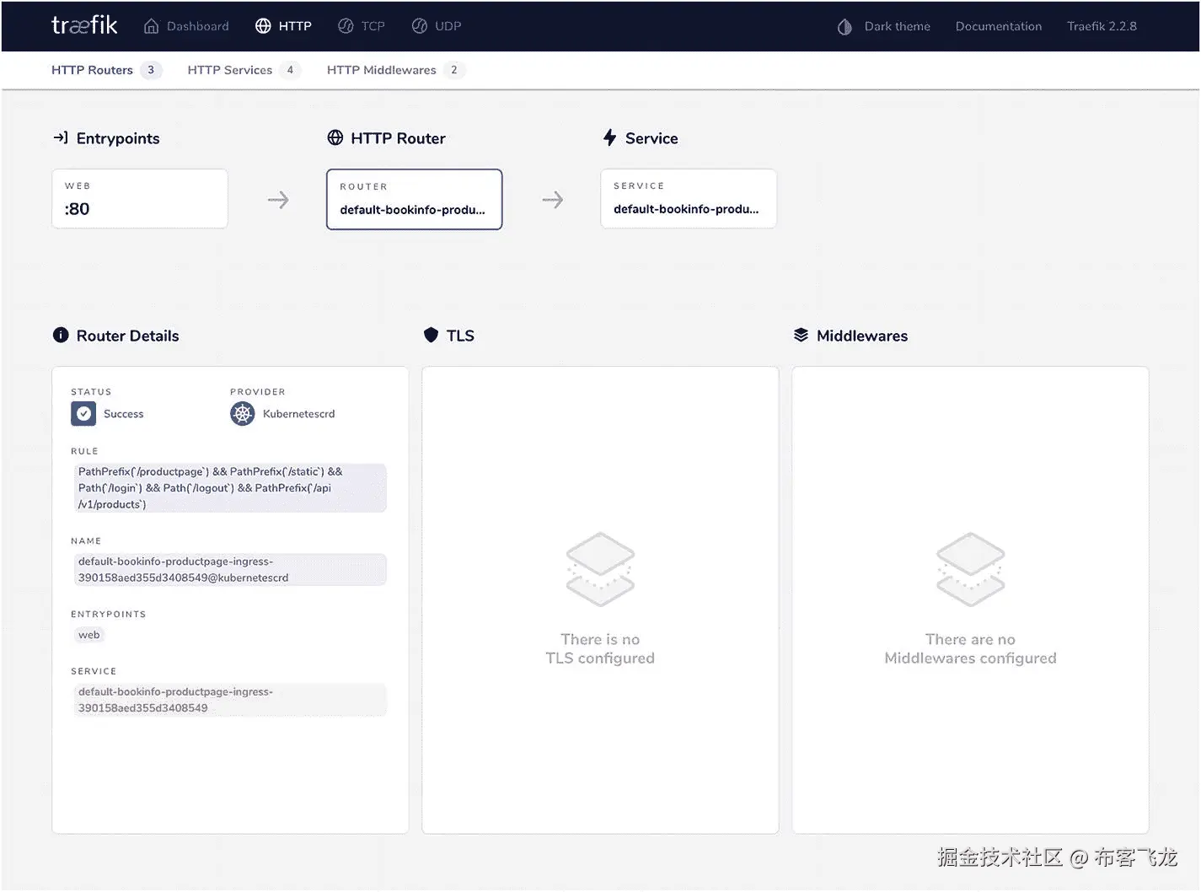Click the Entrypoints arrow icon

(61, 137)
